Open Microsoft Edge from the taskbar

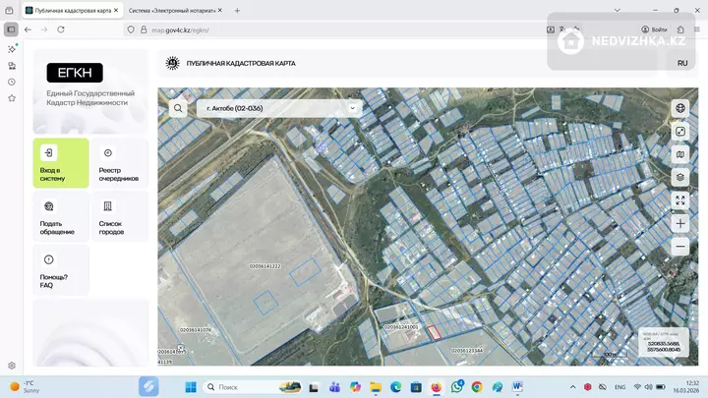tap(396, 387)
